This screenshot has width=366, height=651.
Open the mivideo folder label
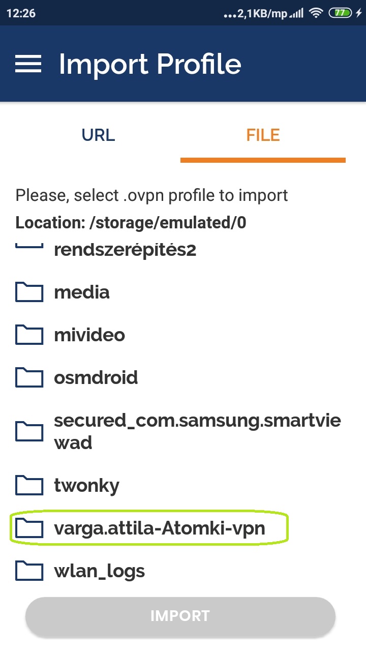pyautogui.click(x=89, y=335)
